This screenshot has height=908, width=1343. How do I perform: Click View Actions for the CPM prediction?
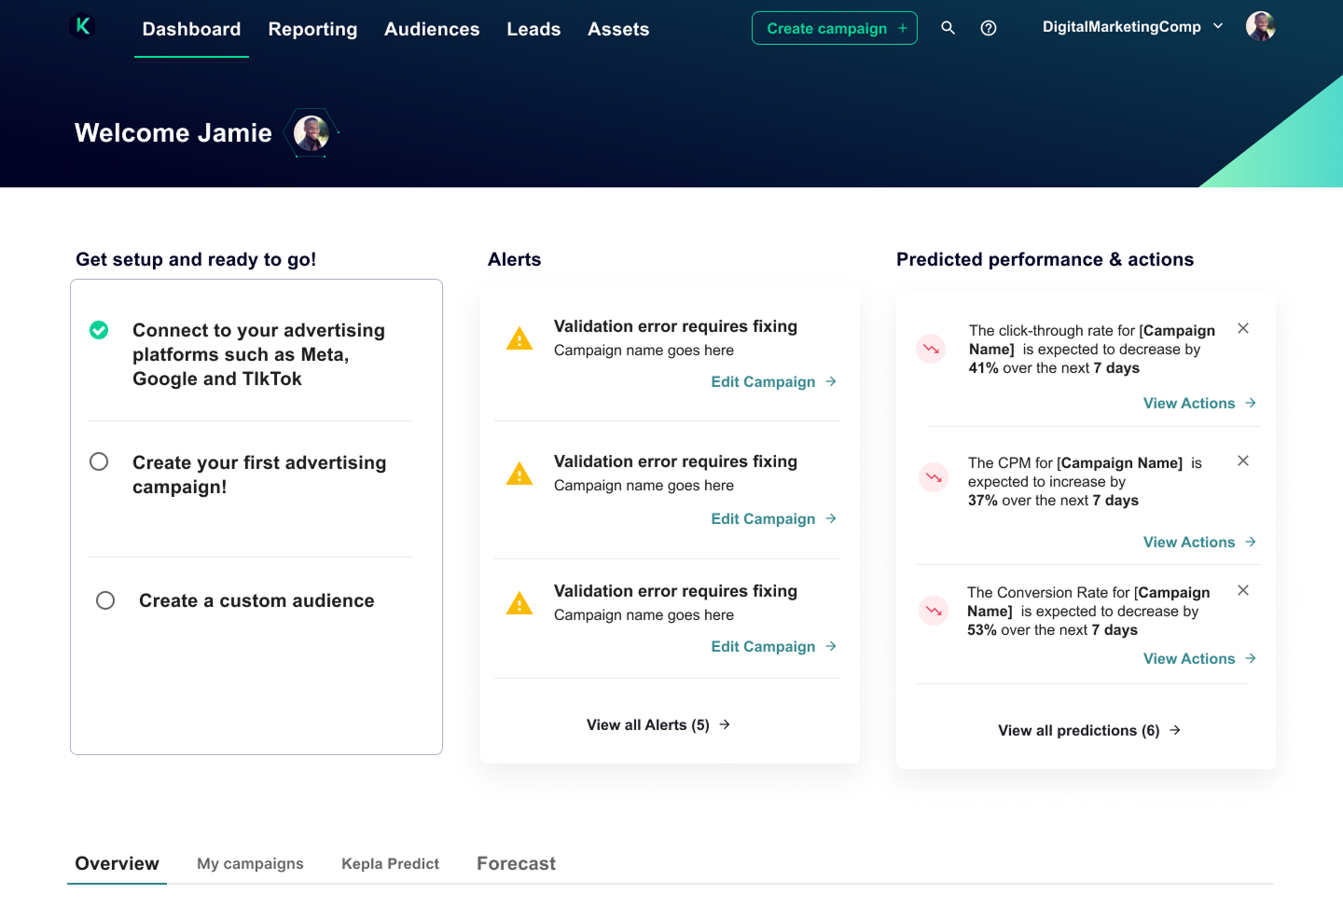coord(1200,542)
